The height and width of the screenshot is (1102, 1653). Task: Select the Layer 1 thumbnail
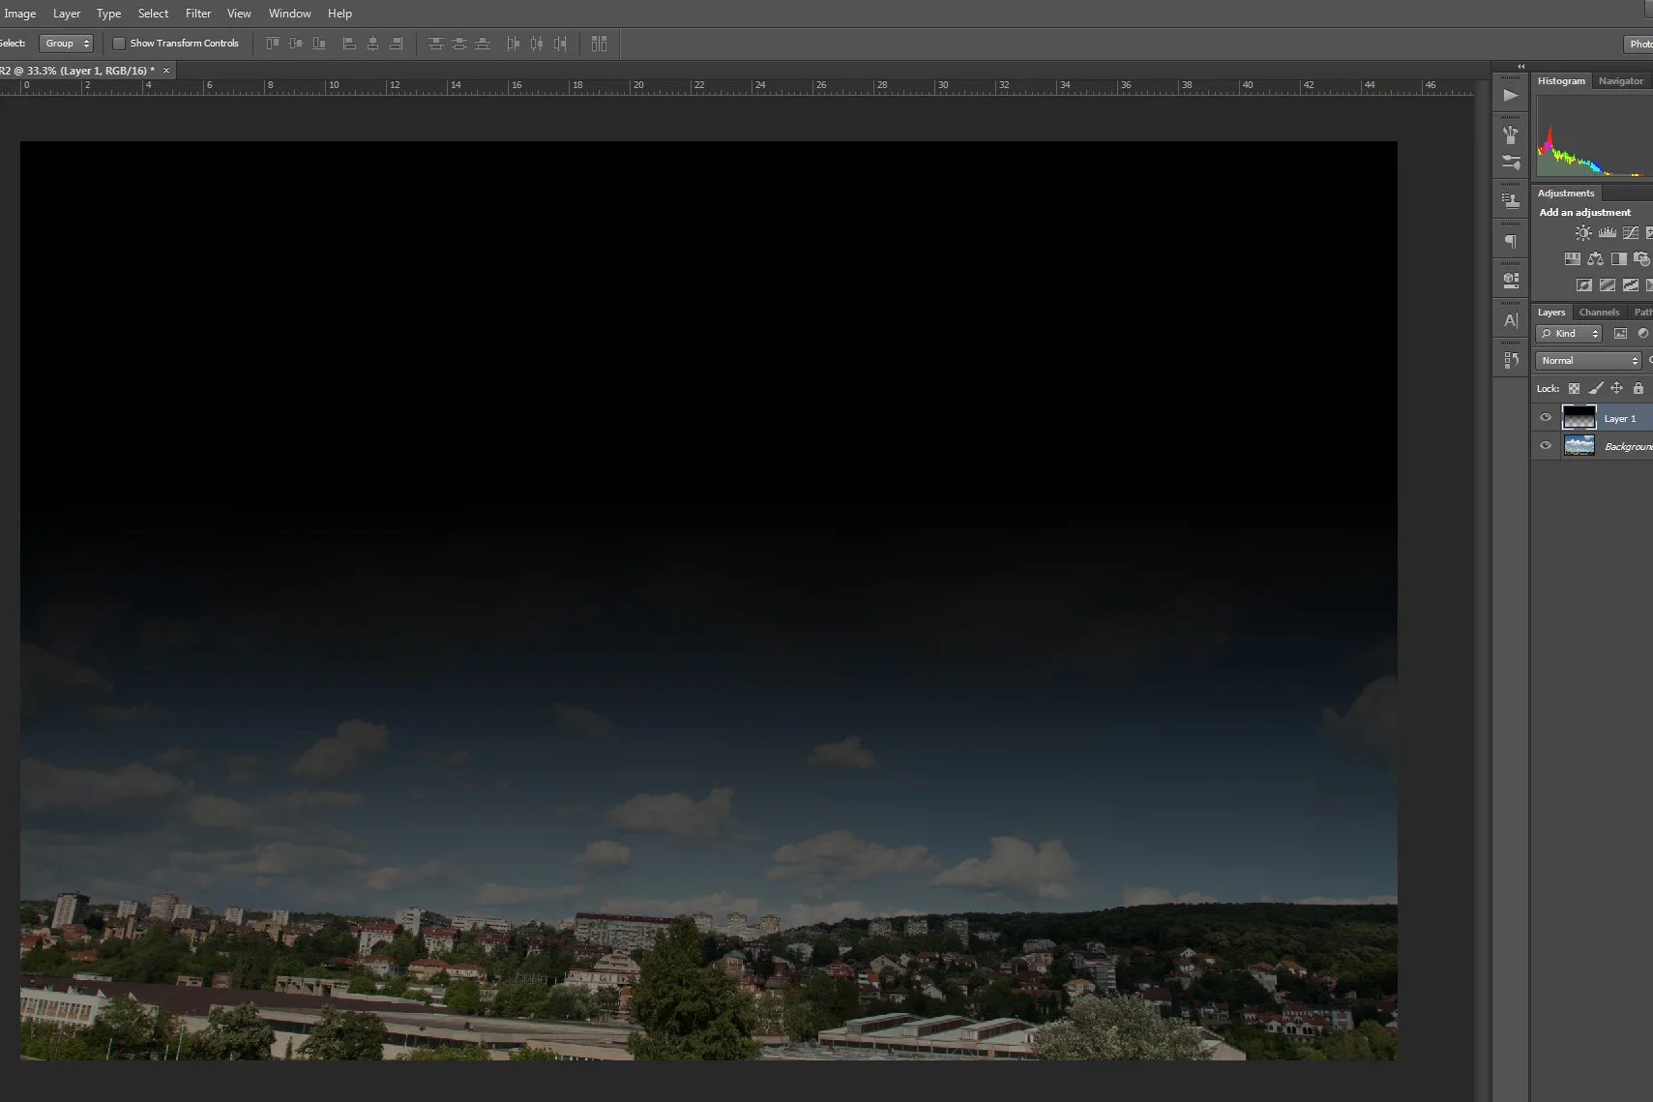pos(1579,418)
